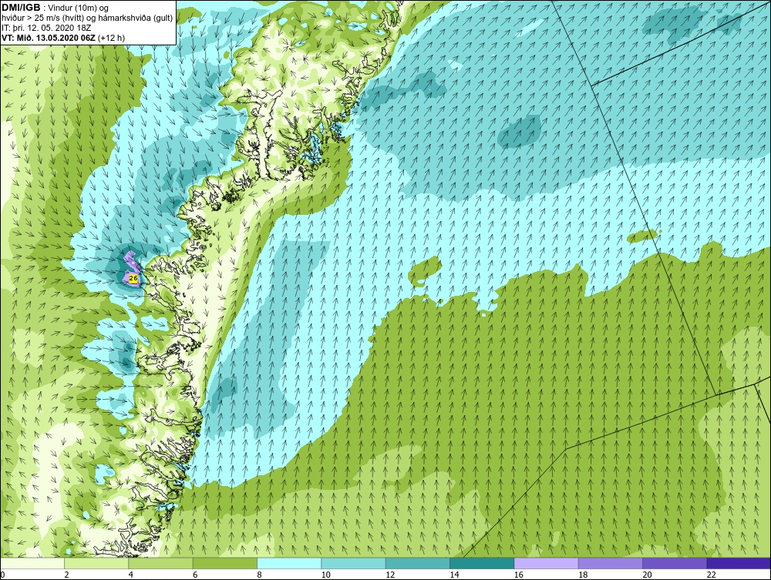Select the dark indigo legend swatch above 22

[739, 563]
